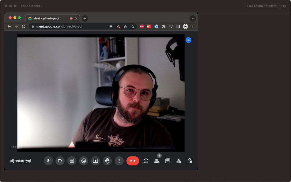This screenshot has height=182, width=291.
Task: Go back in browser history
Action: (9, 27)
